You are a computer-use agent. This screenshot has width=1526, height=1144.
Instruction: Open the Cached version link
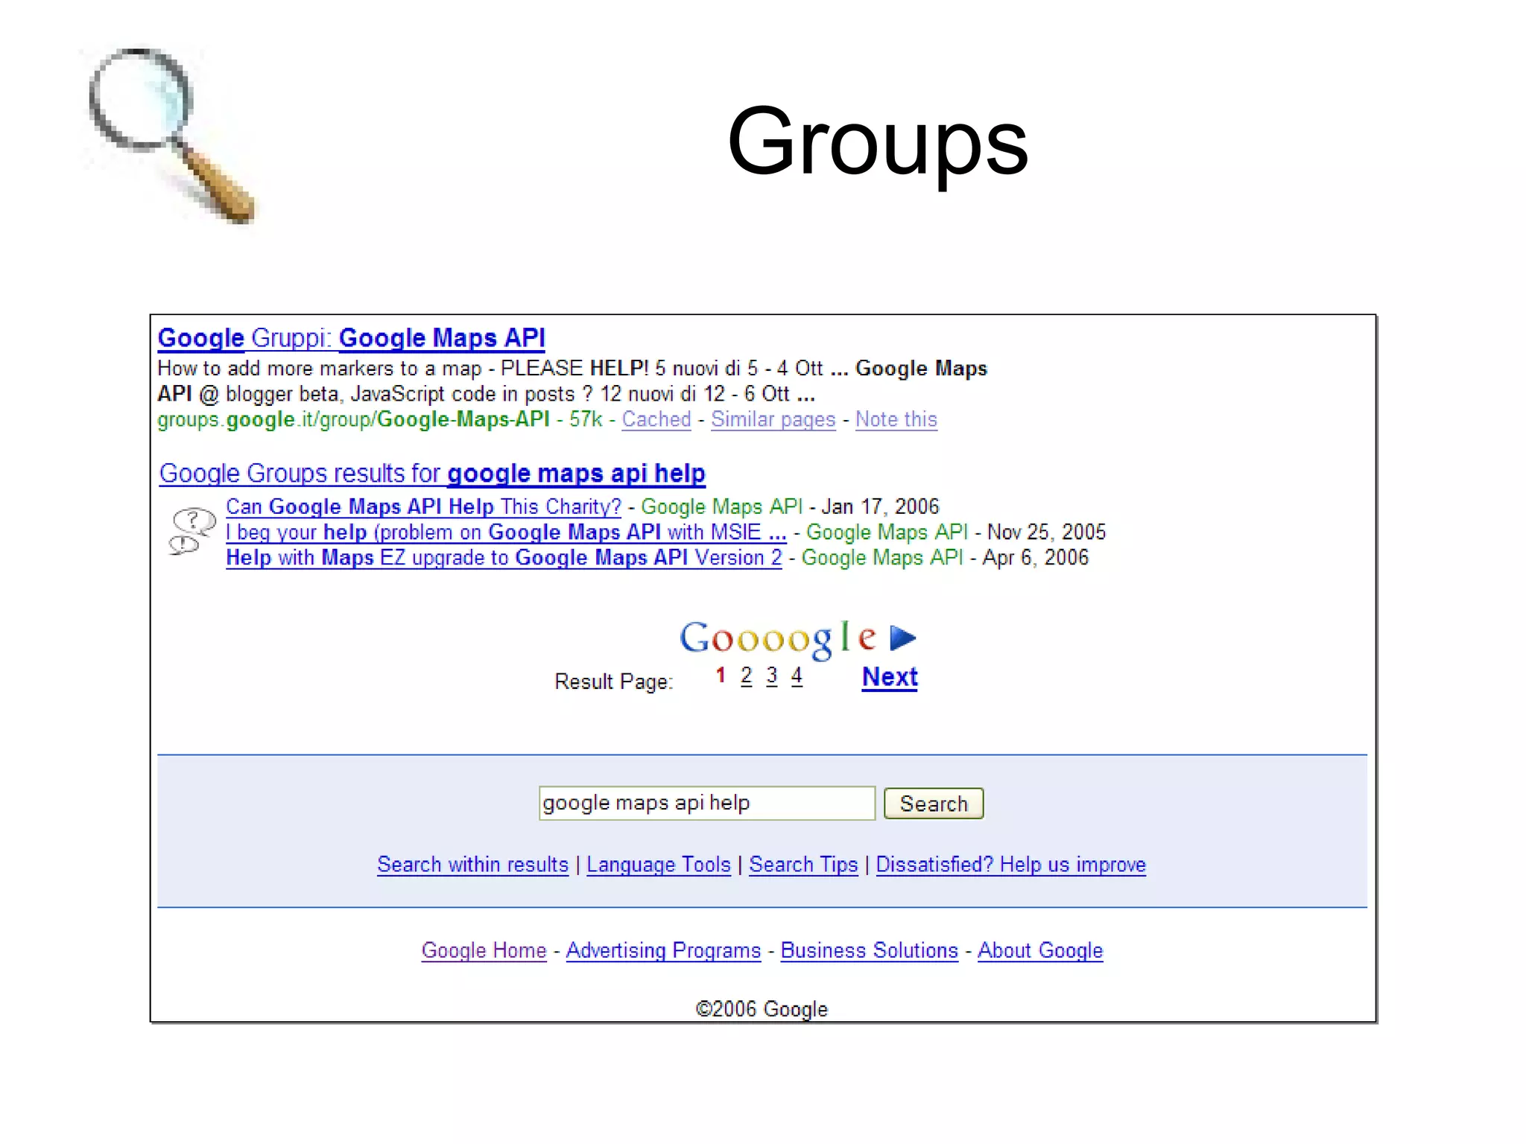(x=656, y=419)
